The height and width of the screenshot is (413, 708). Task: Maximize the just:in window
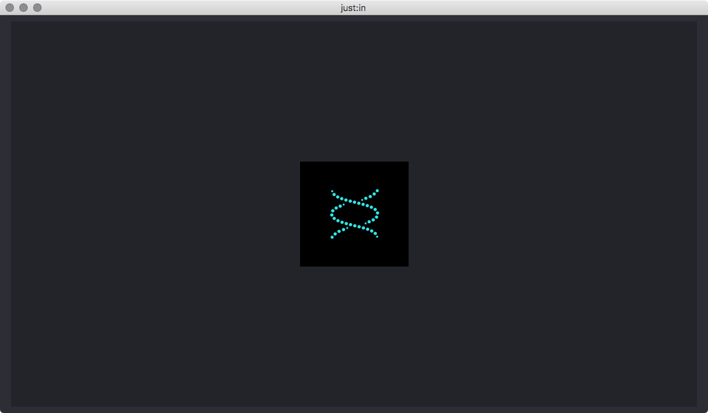pyautogui.click(x=37, y=8)
